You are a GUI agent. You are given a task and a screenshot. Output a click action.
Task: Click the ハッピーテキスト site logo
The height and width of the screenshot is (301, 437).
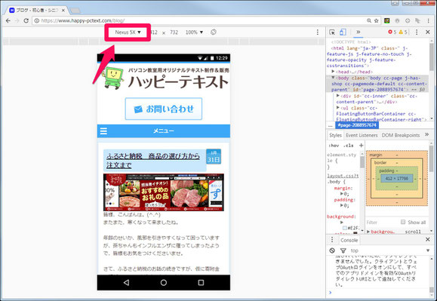pyautogui.click(x=166, y=78)
